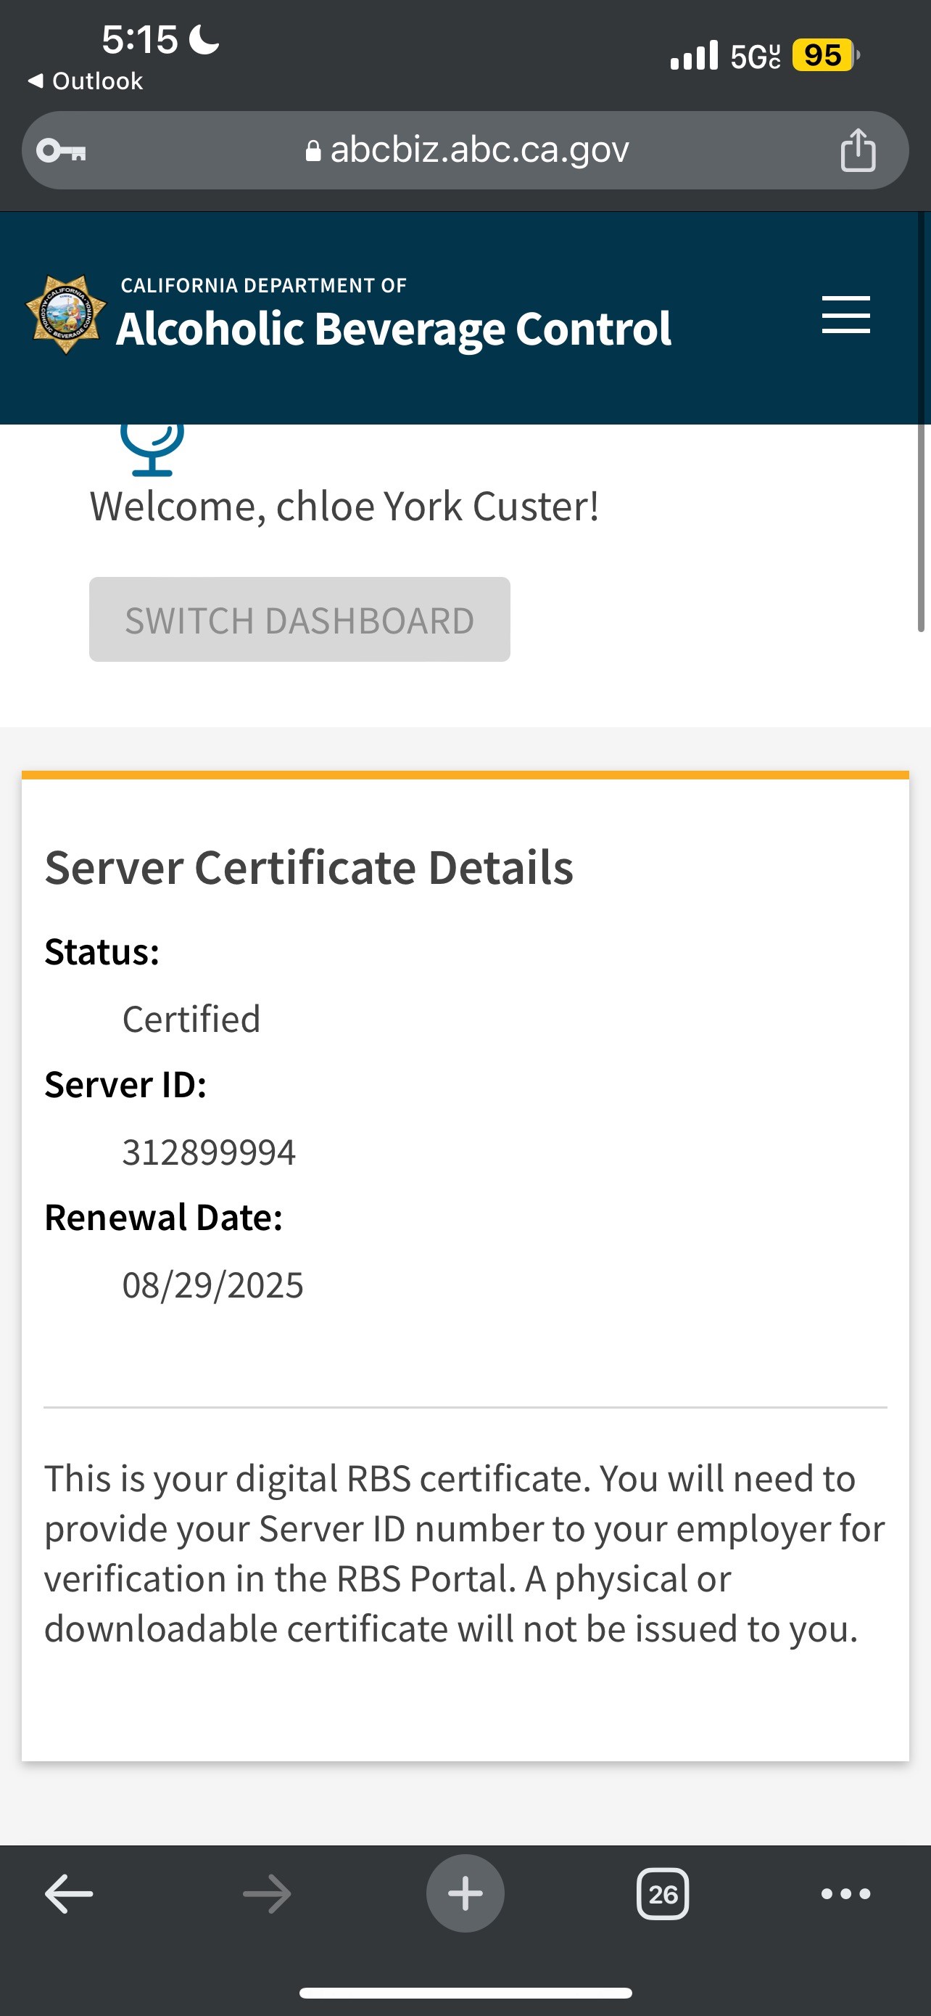
Task: Click the California ABC badge logo
Action: coord(66,315)
